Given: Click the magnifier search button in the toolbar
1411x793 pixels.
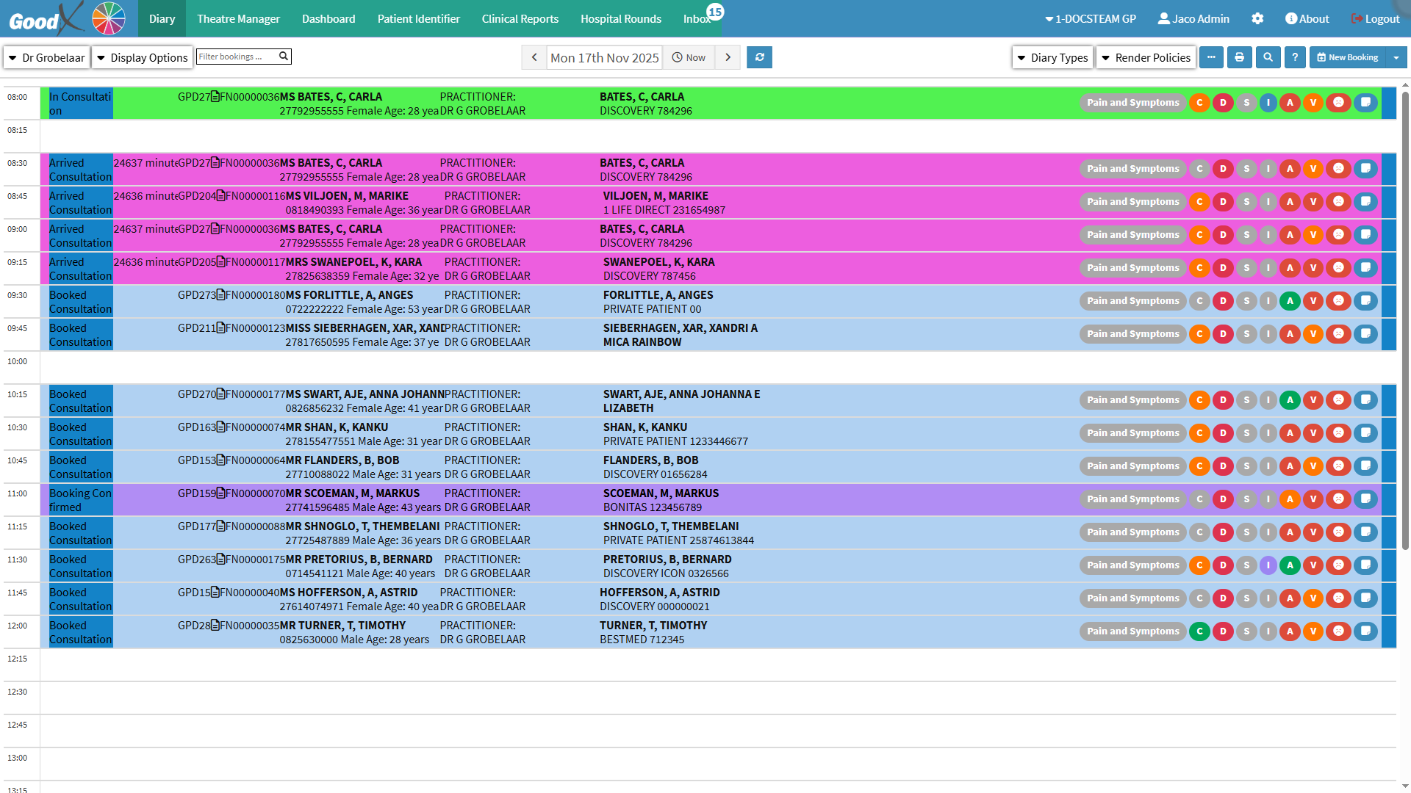Looking at the screenshot, I should [1268, 57].
